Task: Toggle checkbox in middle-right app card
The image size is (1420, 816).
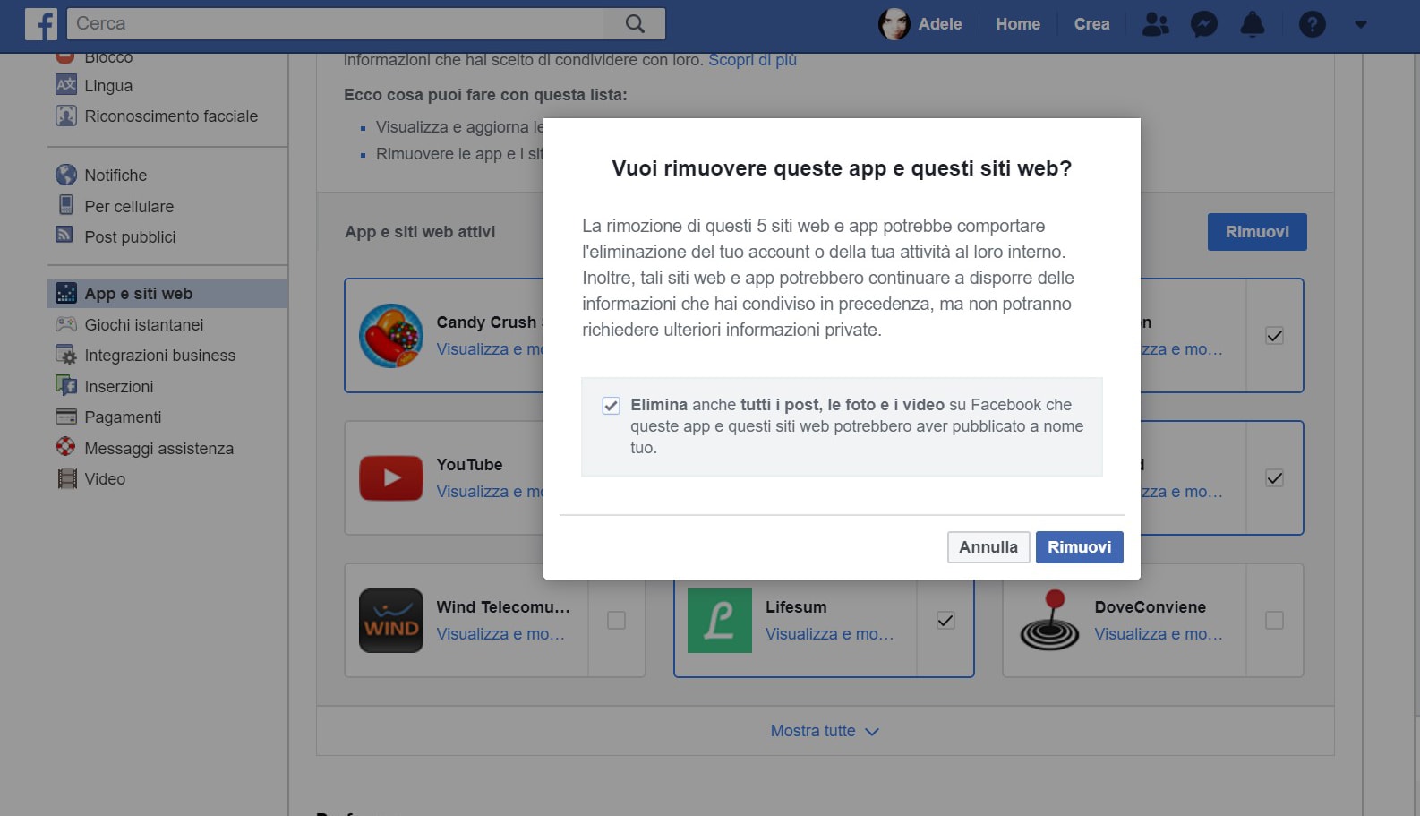Action: 1274,478
